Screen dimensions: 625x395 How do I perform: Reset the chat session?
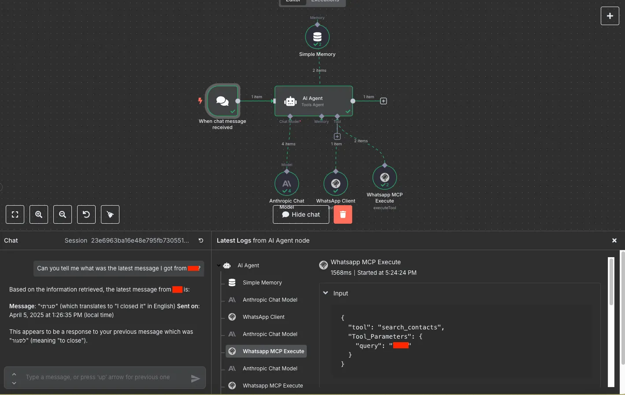[201, 240]
